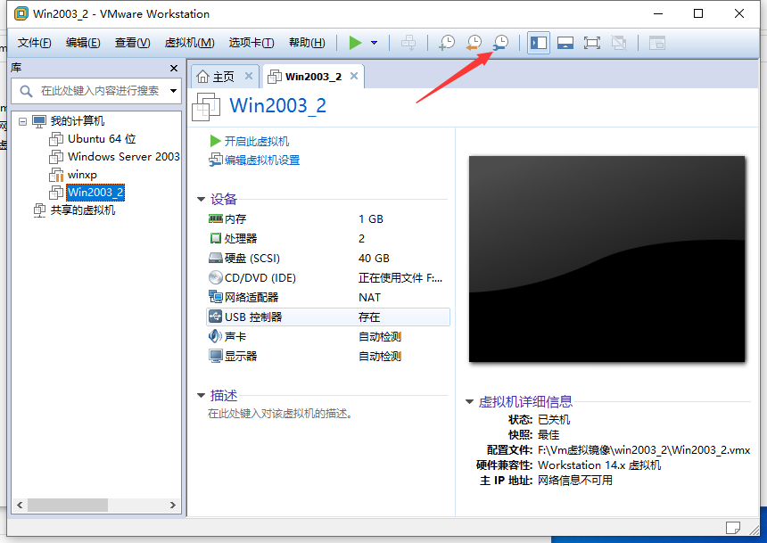Close the Win2003_2 tab
Viewport: 767px width, 543px height.
(x=354, y=76)
